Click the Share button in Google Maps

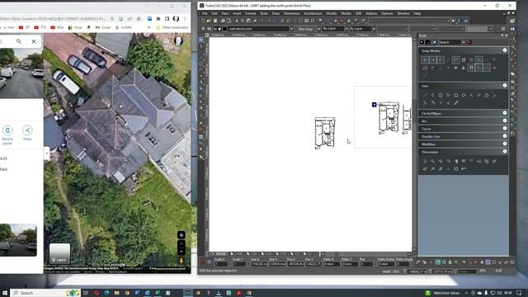[27, 134]
